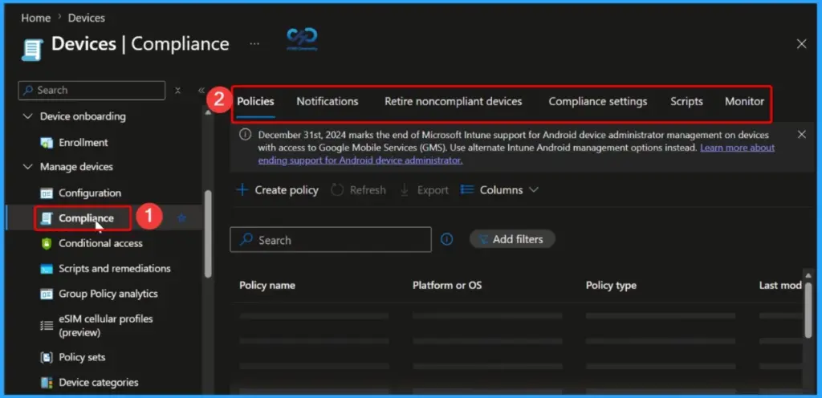Switch to the Notifications tab
Image resolution: width=822 pixels, height=398 pixels.
click(328, 102)
